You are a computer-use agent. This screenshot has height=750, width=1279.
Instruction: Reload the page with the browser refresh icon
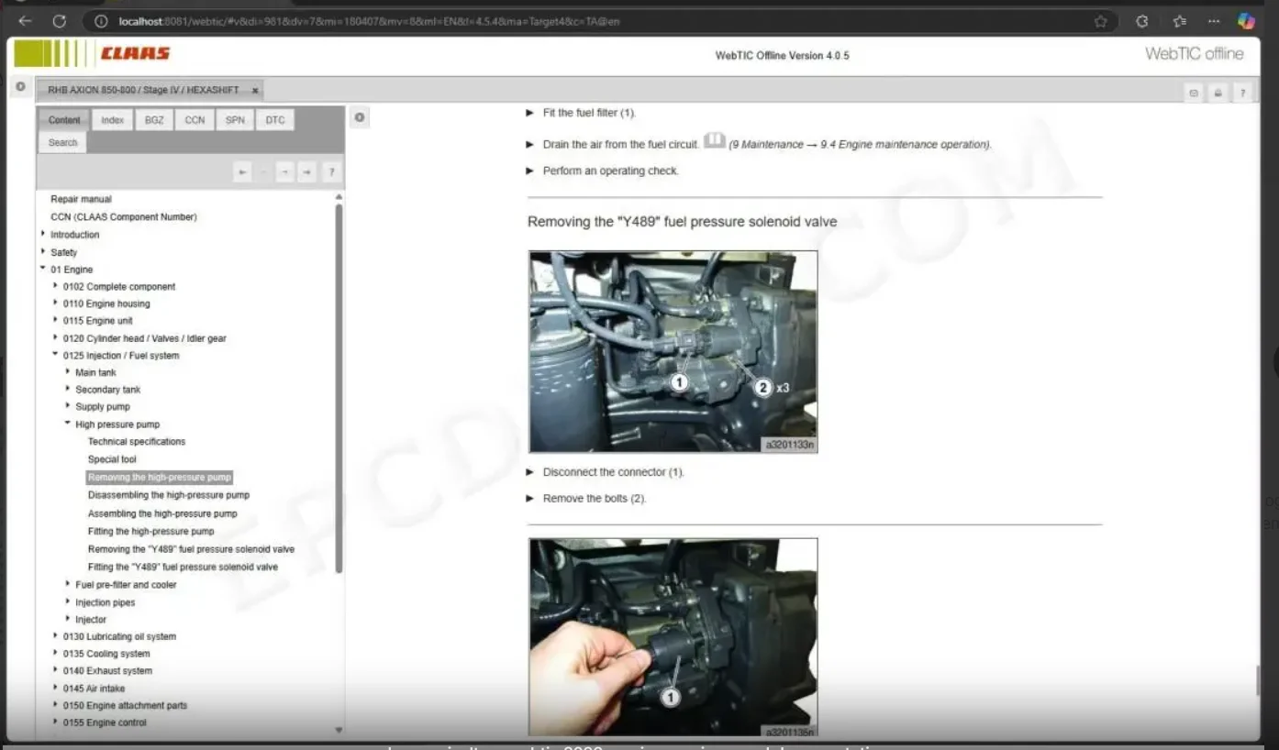60,21
